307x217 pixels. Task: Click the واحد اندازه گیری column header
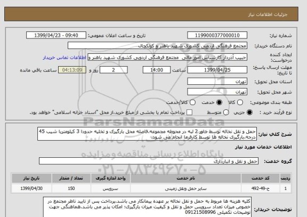coord(111,178)
